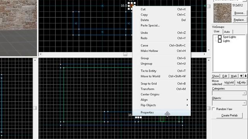Screen dimensions: 248x139
Task: Click bottom-left viewport vertical scrollbar thumb
Action: coord(35,108)
